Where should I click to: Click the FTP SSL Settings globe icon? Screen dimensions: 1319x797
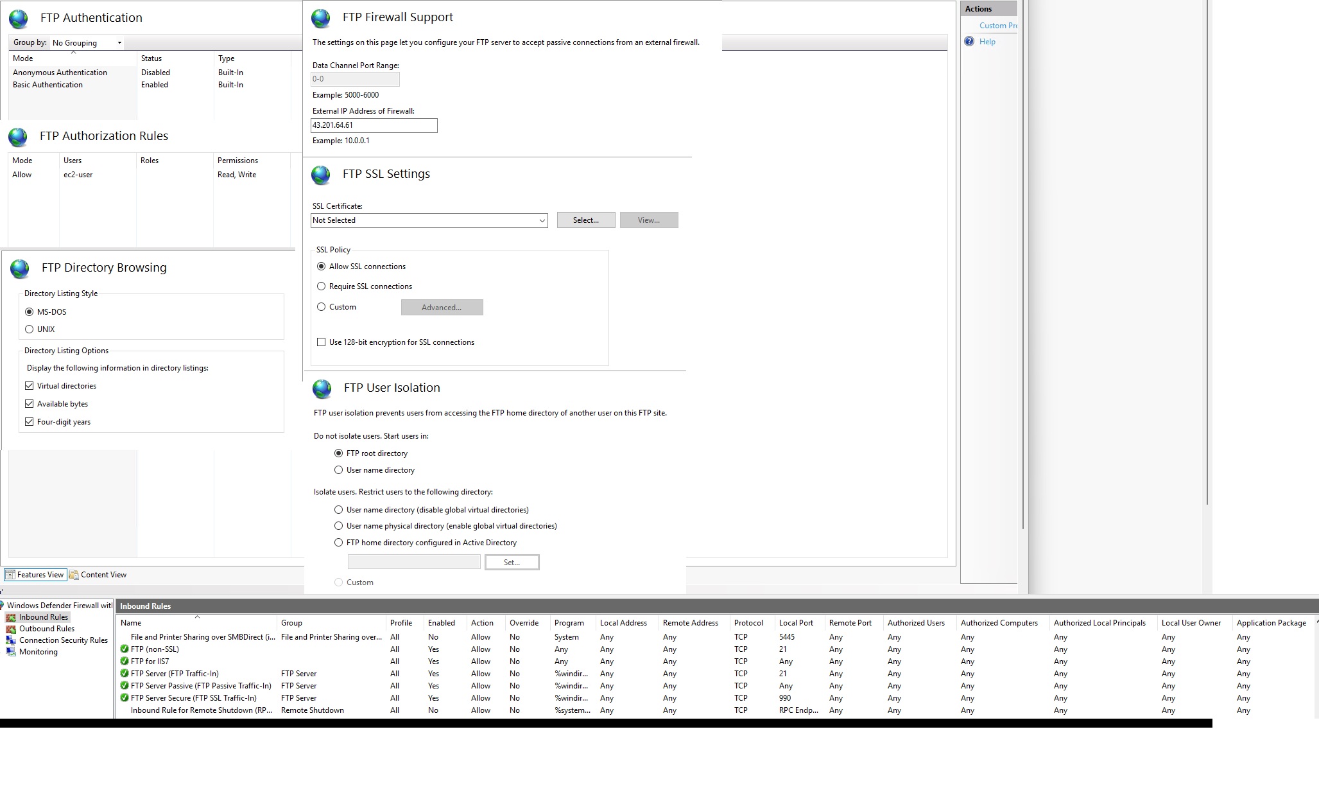pyautogui.click(x=321, y=175)
